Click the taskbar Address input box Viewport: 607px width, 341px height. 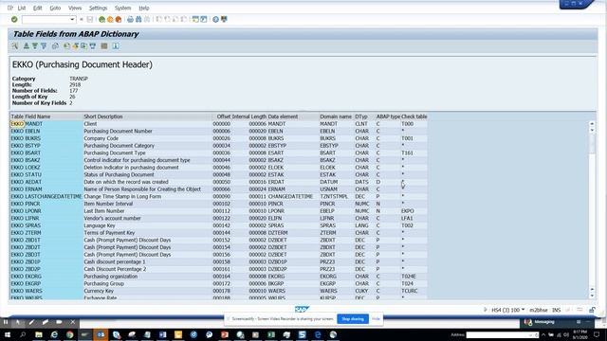(502, 334)
